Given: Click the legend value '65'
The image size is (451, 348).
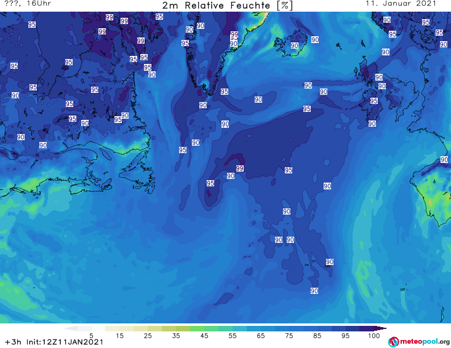Looking at the screenshot, I should (x=261, y=335).
